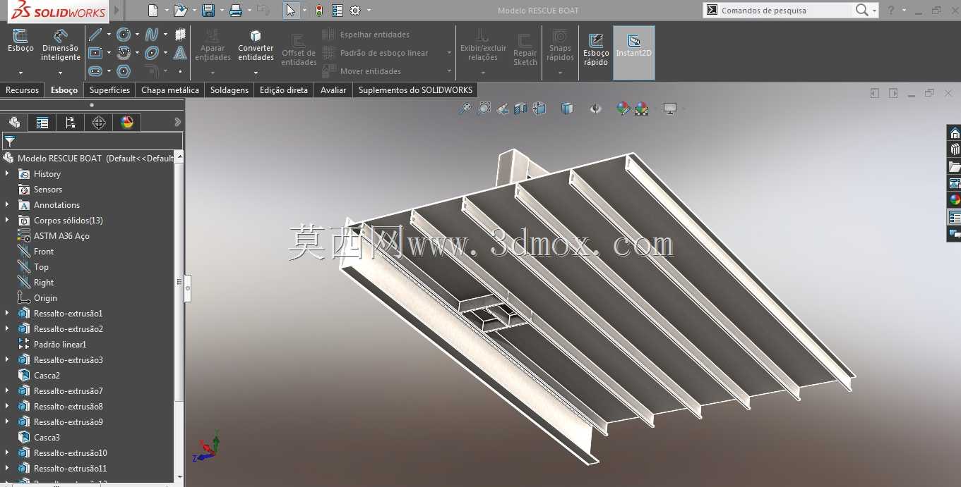Select the sketch Text (A) tool

(x=180, y=53)
